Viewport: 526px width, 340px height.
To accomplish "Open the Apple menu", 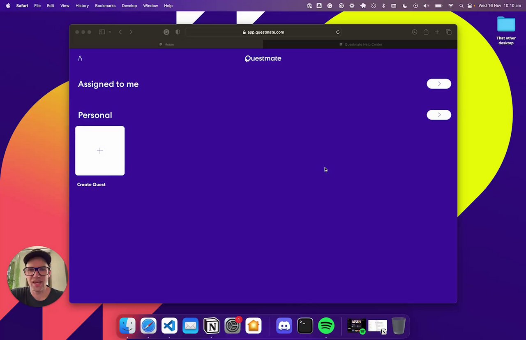I will 8,6.
